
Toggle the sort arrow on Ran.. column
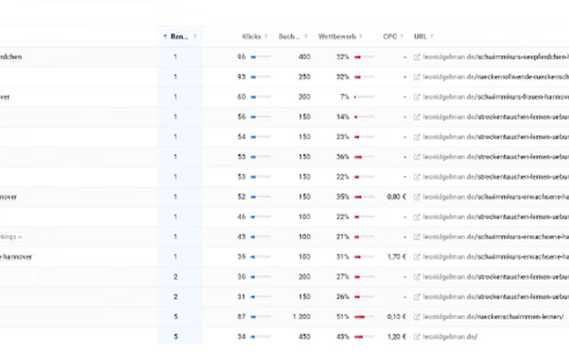pyautogui.click(x=165, y=36)
